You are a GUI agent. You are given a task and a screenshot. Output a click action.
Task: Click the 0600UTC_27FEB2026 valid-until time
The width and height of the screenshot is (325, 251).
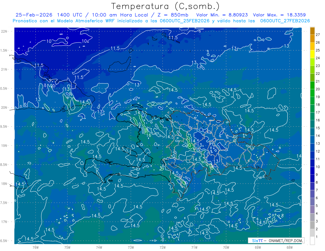[285, 21]
